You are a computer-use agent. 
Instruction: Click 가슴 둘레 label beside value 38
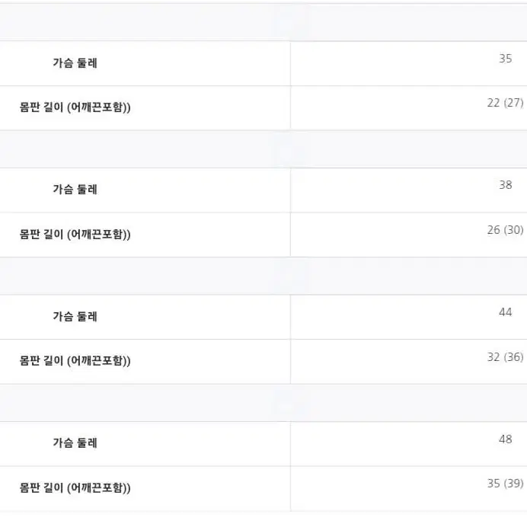tap(75, 189)
